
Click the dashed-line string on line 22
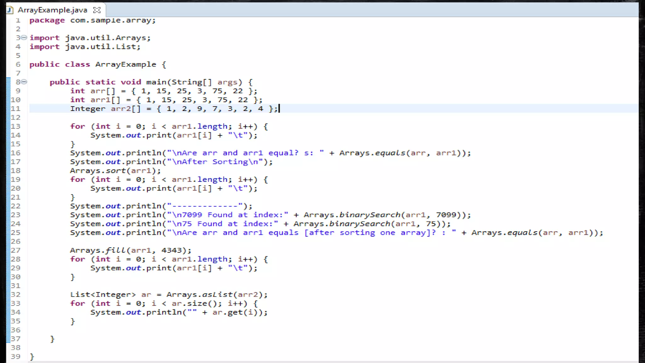click(205, 206)
